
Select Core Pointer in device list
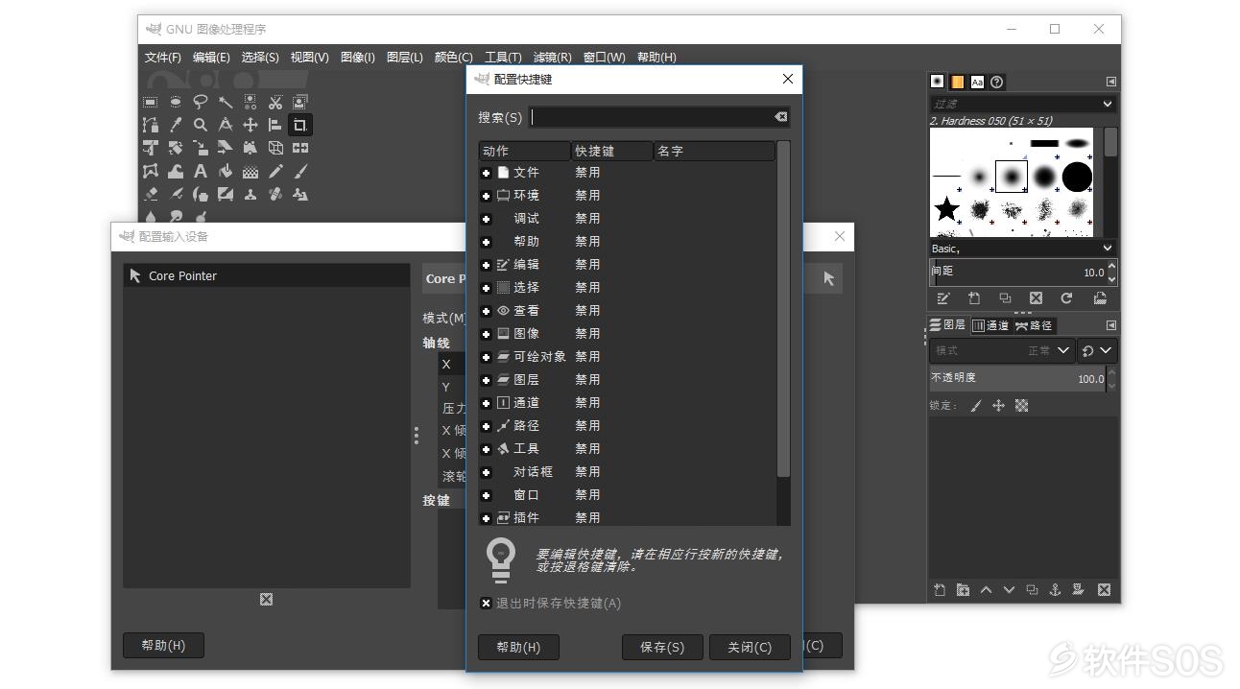click(267, 275)
